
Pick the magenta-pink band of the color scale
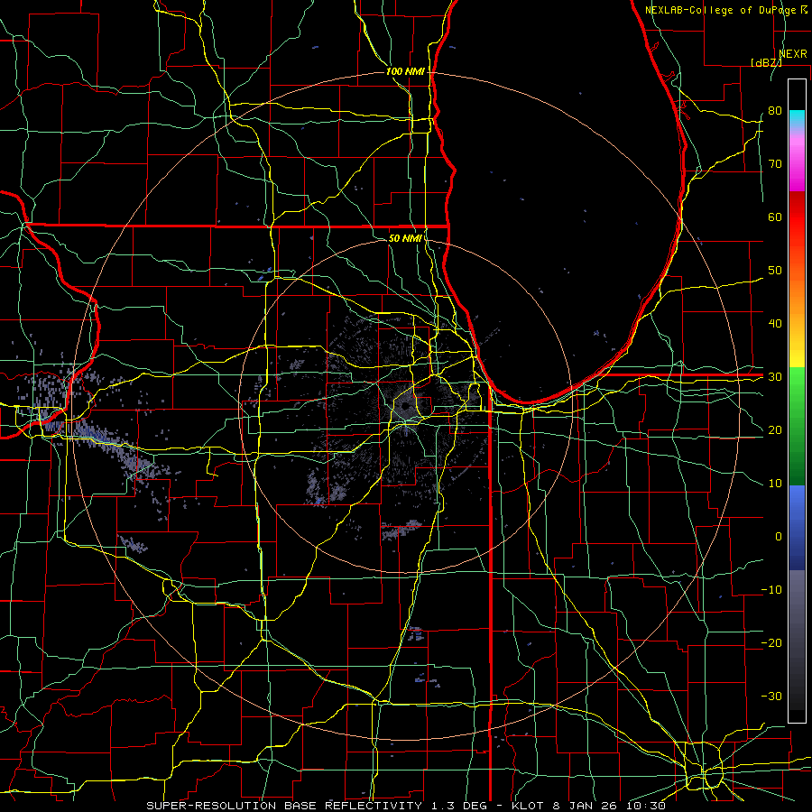pos(797,161)
